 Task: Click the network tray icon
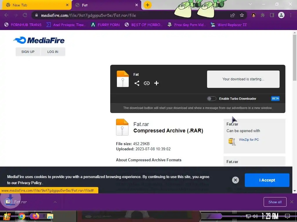point(248,216)
